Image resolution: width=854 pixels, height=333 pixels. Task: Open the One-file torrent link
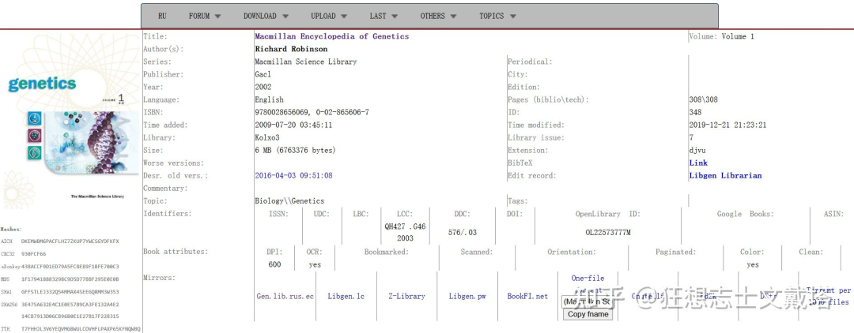click(x=588, y=284)
